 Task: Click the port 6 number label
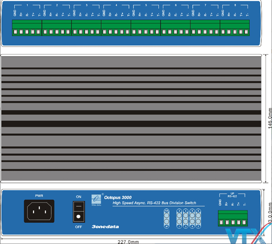pyautogui.click(x=175, y=5)
